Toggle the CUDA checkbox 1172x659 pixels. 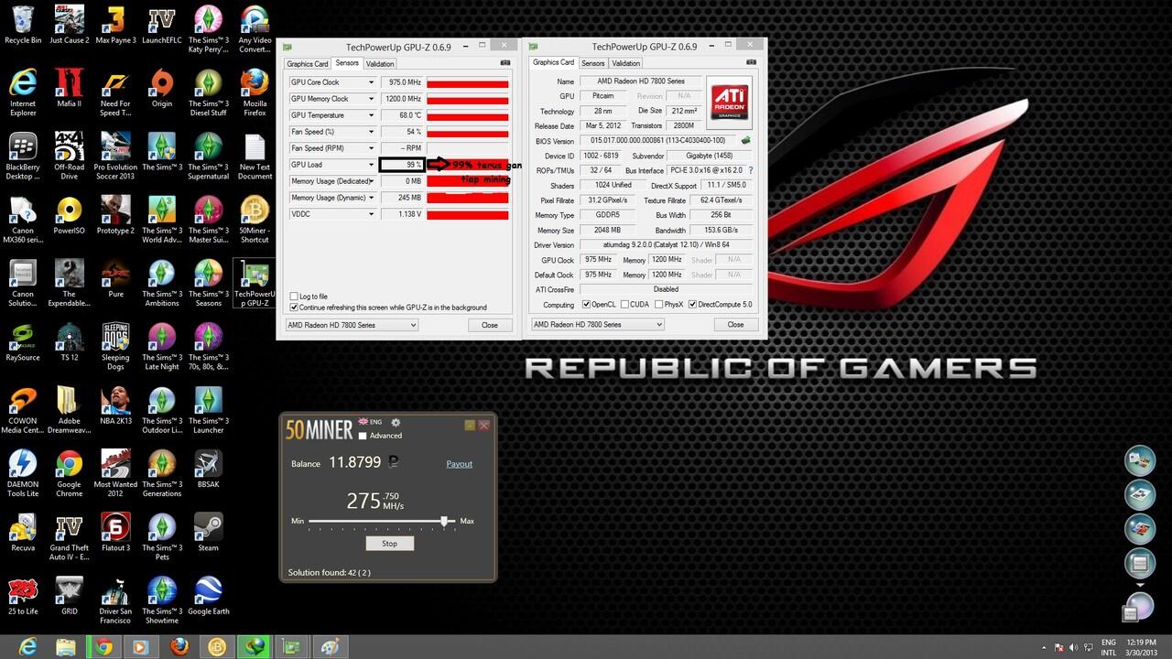coord(625,305)
